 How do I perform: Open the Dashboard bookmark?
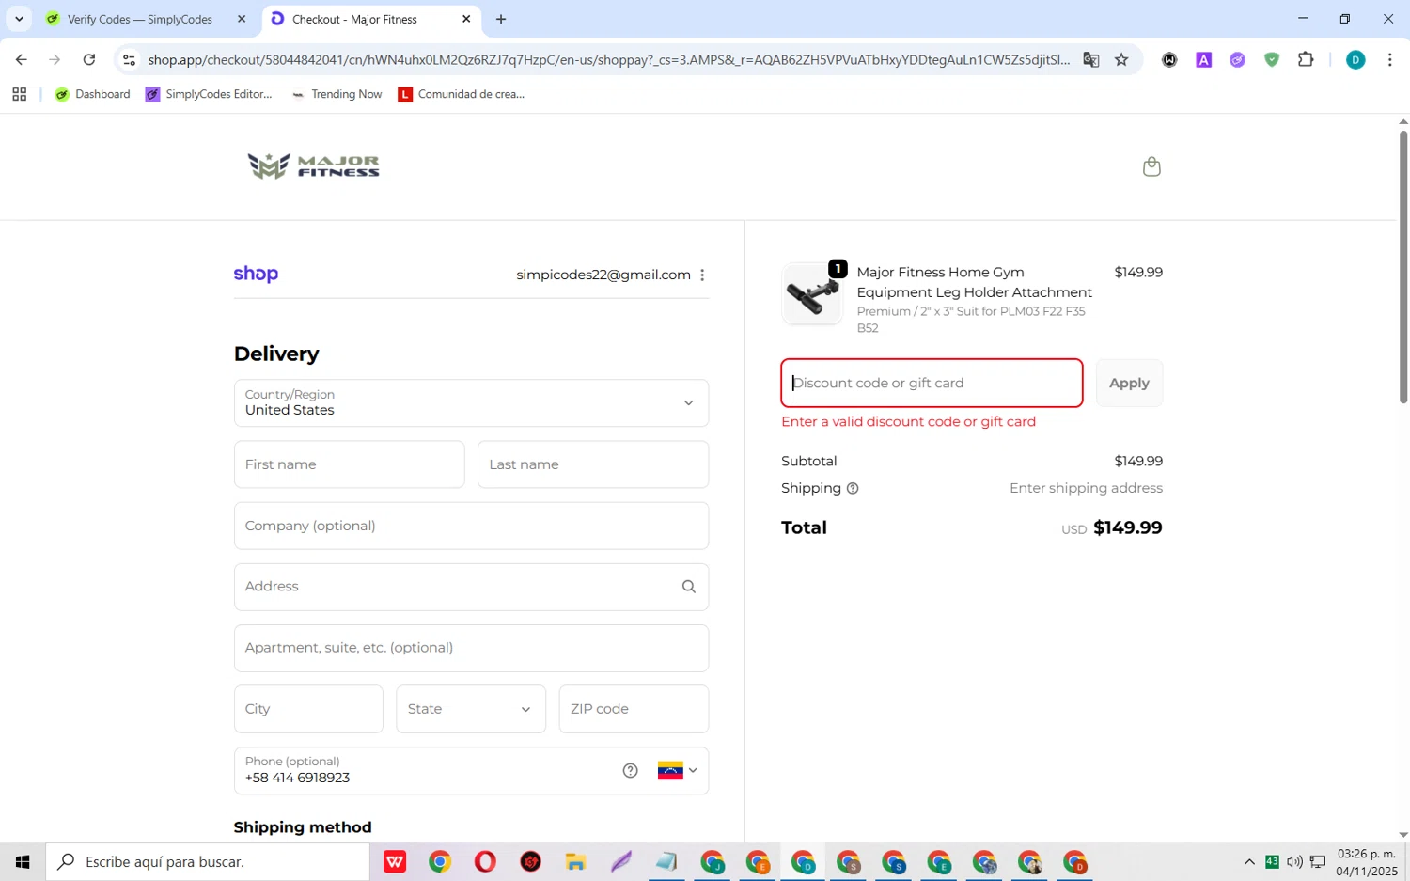(x=92, y=94)
